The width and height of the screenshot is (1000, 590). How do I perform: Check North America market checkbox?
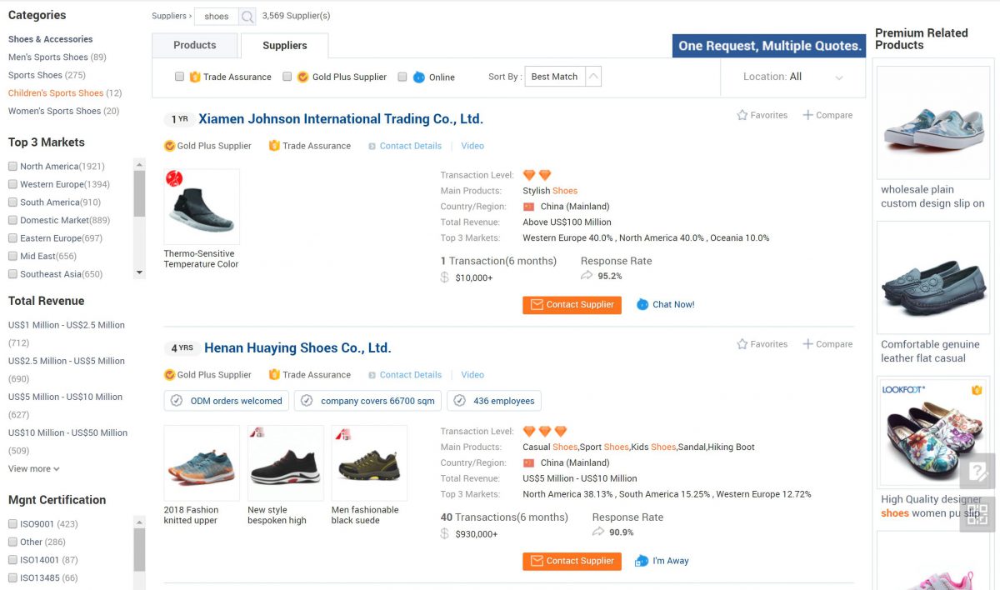(x=12, y=167)
